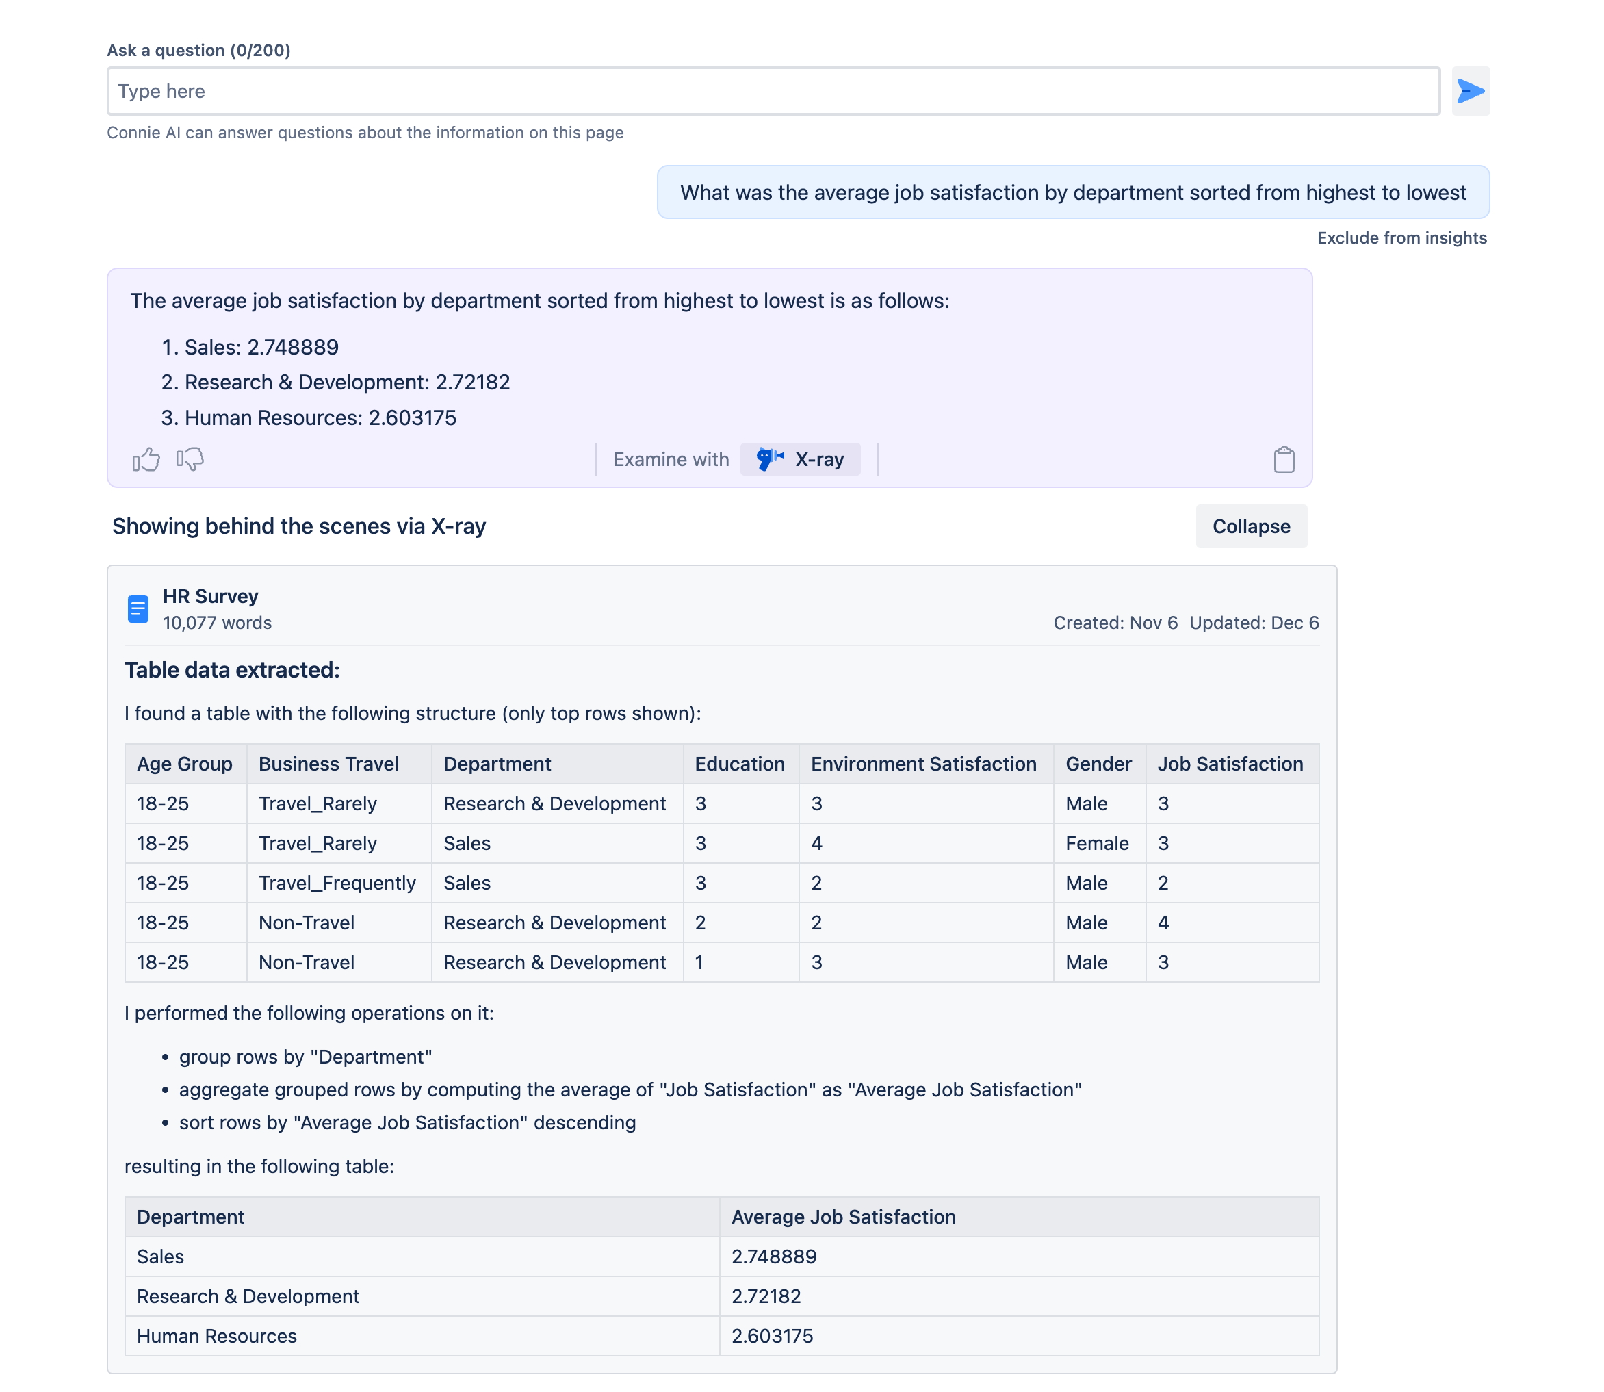
Task: Click the Age Group column header
Action: click(184, 764)
